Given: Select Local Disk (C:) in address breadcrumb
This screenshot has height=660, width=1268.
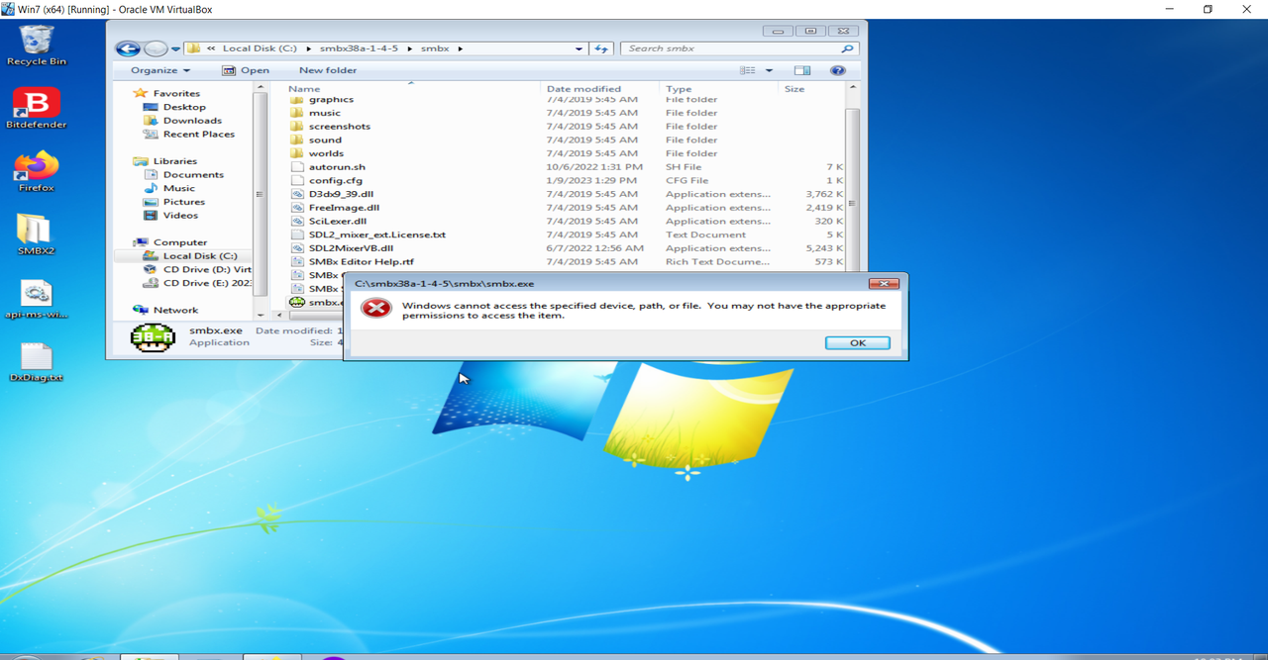Looking at the screenshot, I should 260,48.
